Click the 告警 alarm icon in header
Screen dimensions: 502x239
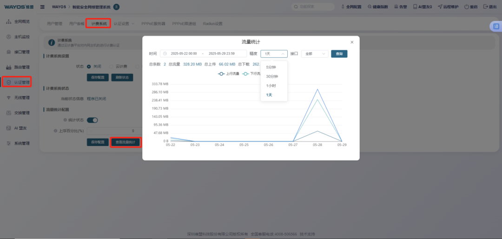point(396,7)
